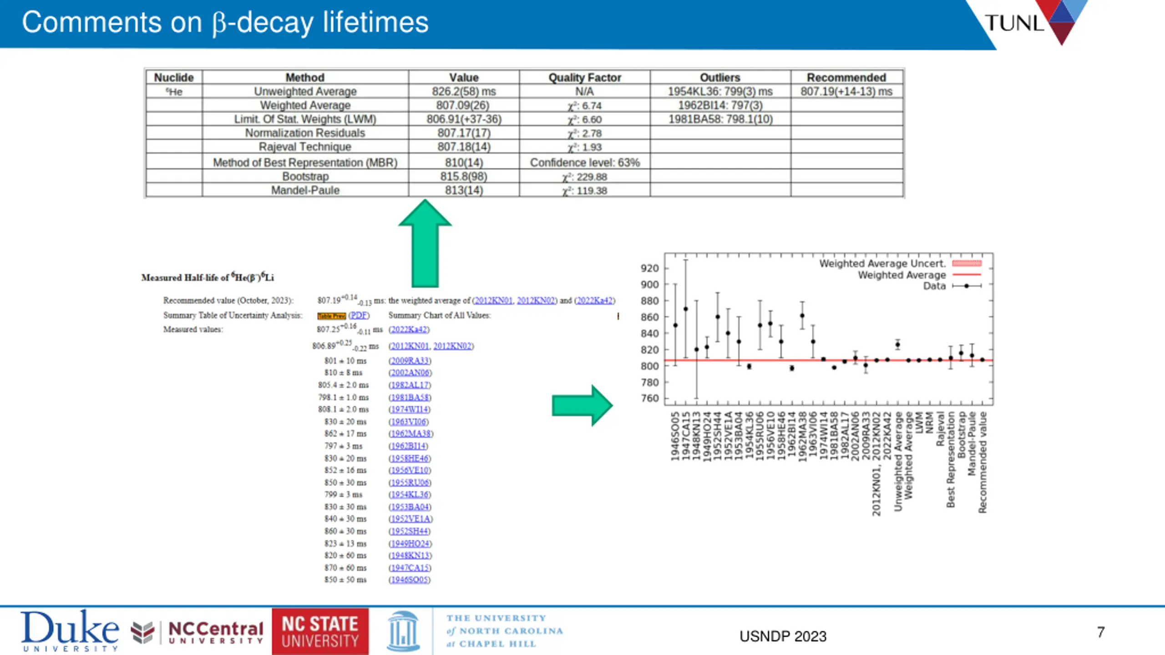This screenshot has height=655, width=1165.
Task: Open the 1954KL36 reference link
Action: click(410, 494)
